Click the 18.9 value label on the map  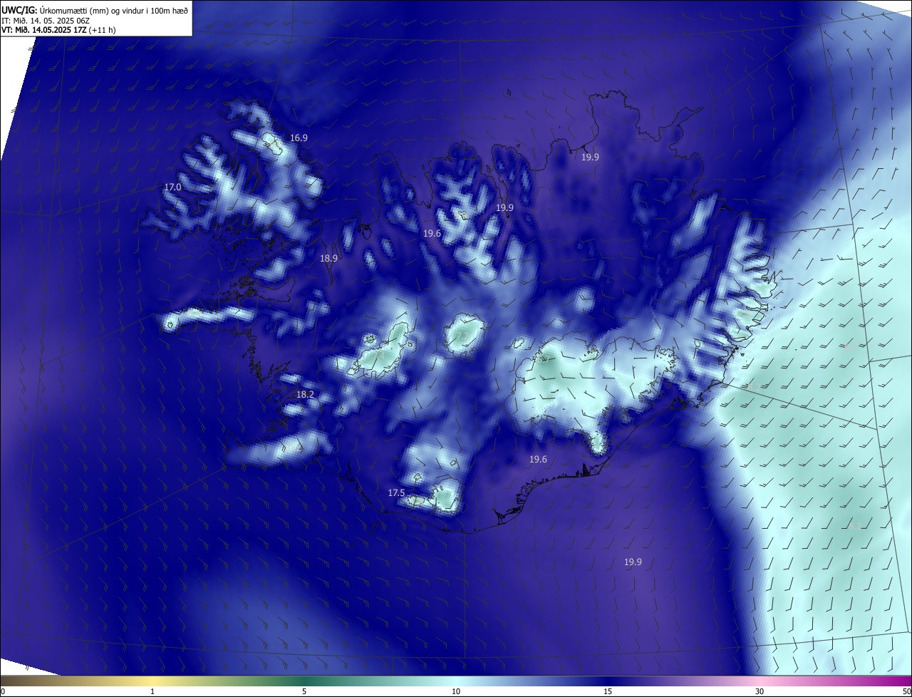pyautogui.click(x=328, y=259)
